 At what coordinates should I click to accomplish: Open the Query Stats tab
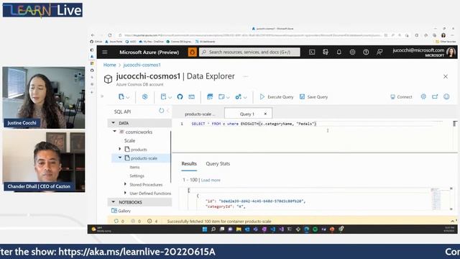218,163
